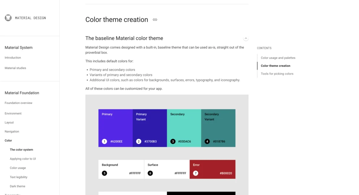Click numbered circle 7 on Error swatch
359x195 pixels.
[196, 173]
